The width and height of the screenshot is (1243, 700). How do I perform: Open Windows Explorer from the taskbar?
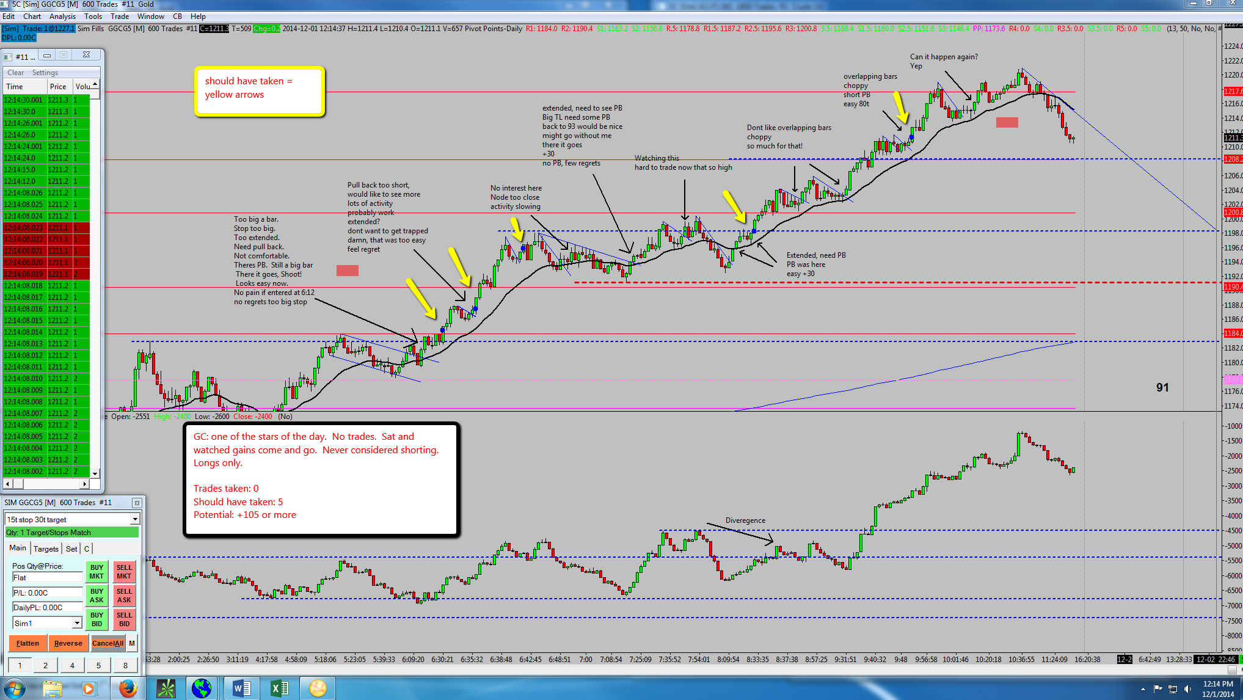[53, 688]
